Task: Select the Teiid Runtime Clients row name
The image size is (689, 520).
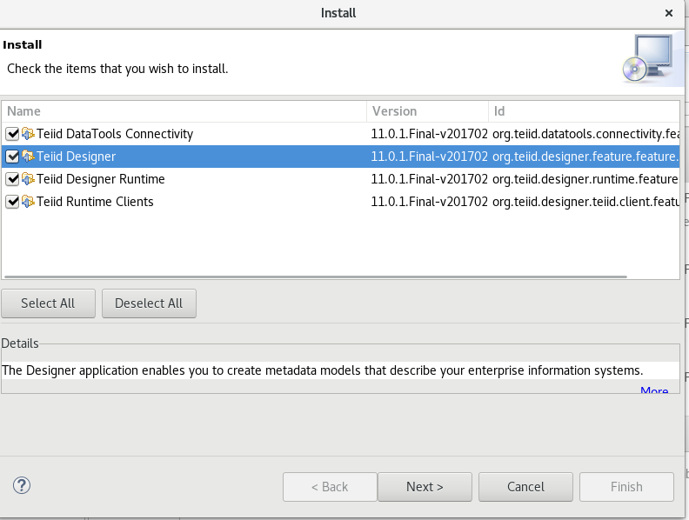Action: (95, 202)
